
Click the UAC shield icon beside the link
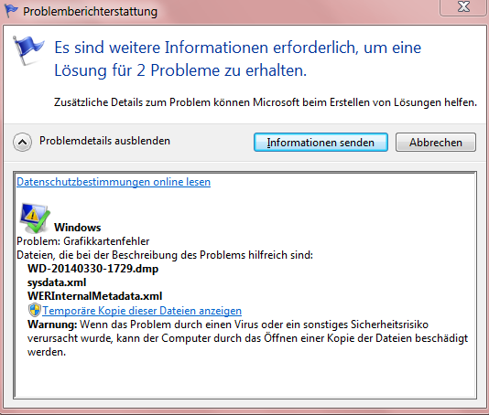coord(34,310)
